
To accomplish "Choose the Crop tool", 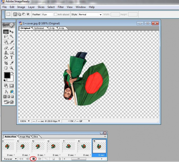I will pos(6,63).
